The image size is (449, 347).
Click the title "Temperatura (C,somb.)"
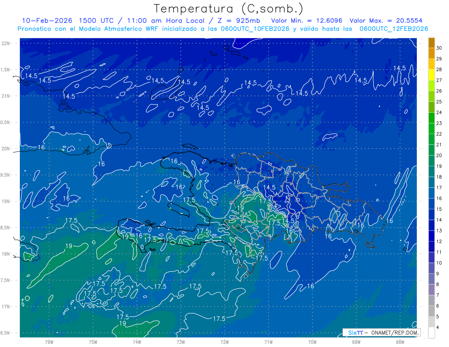(228, 9)
